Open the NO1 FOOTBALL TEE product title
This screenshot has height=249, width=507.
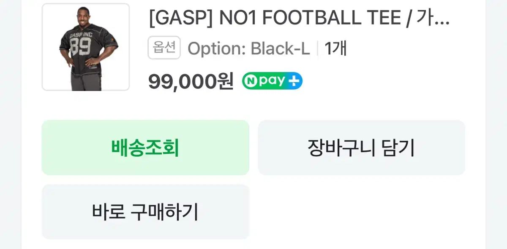[x=299, y=19]
